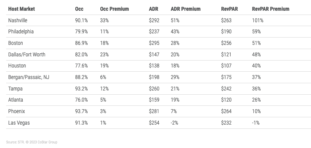Click the ADR Premium column header

click(185, 9)
